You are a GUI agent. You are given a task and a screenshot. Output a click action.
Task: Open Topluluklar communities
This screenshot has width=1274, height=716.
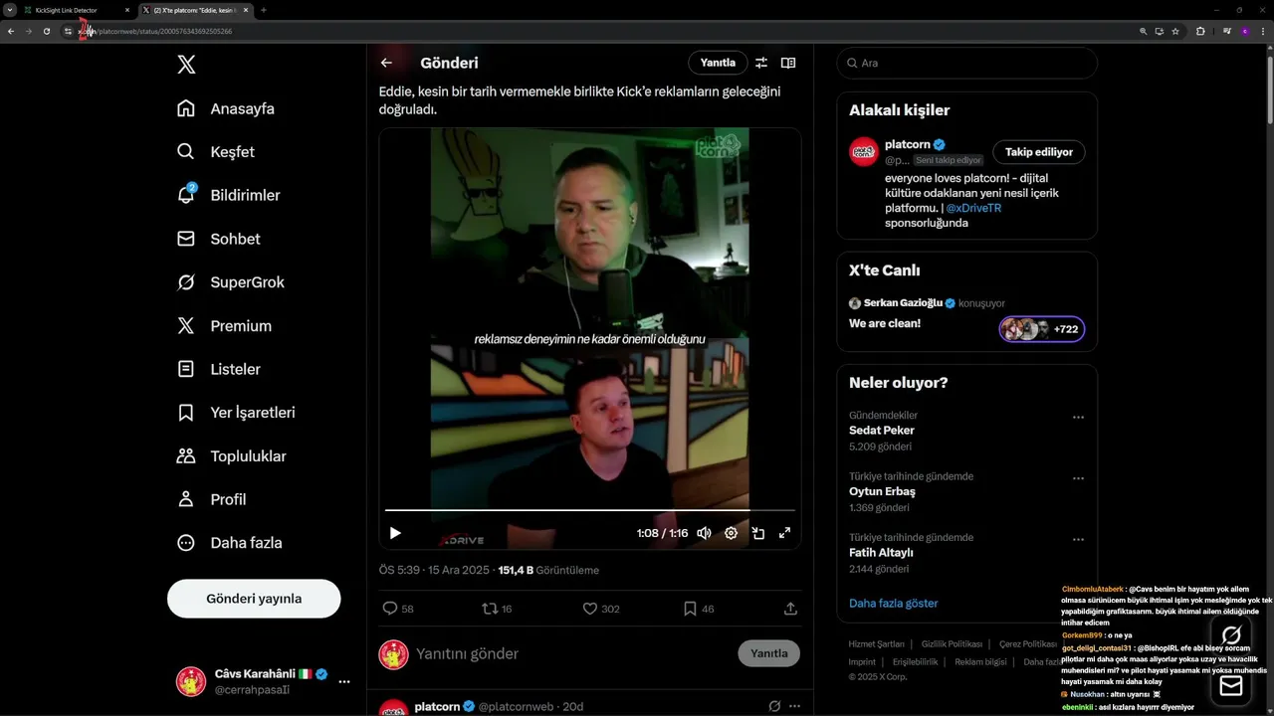pyautogui.click(x=232, y=455)
